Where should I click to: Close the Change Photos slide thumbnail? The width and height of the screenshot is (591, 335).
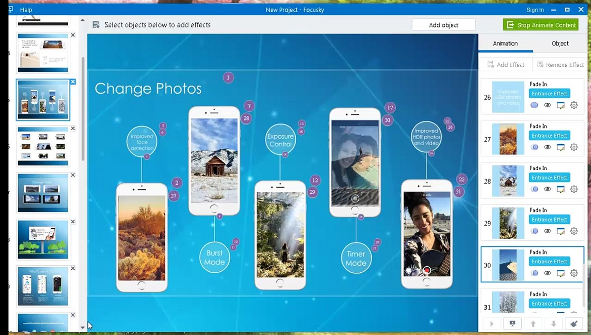click(x=73, y=82)
